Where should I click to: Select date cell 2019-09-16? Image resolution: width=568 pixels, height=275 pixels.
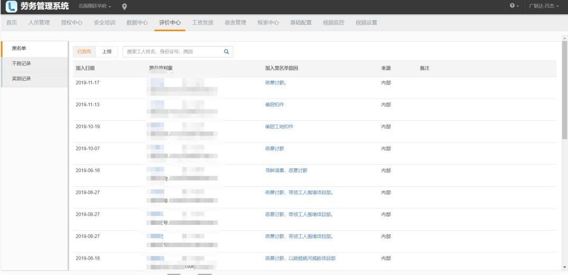(x=87, y=170)
